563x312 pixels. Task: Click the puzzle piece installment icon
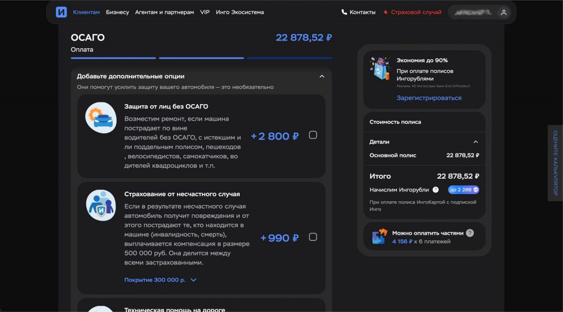click(x=379, y=236)
